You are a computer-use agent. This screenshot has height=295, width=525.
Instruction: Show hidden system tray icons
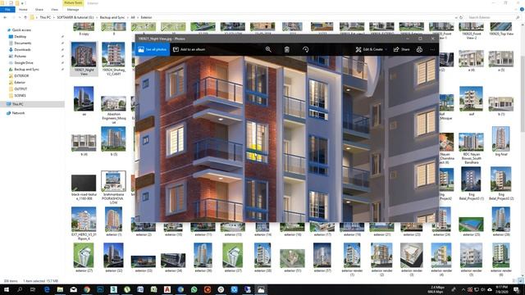tap(463, 289)
